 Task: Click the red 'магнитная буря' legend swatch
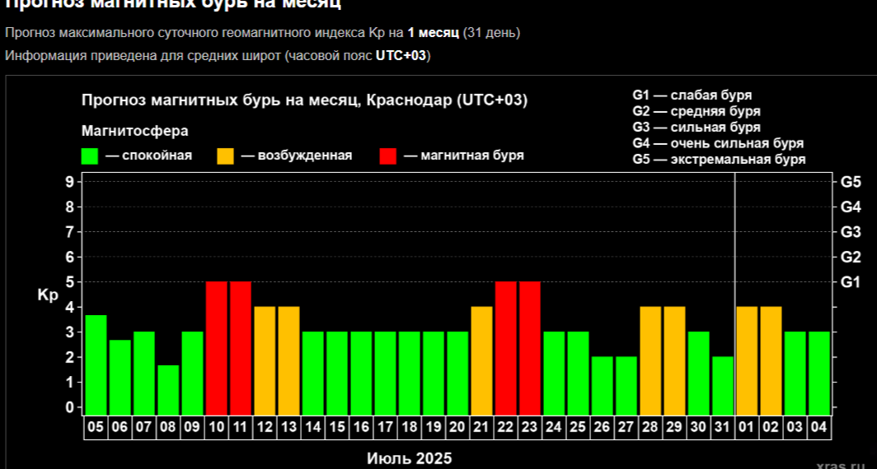click(388, 156)
